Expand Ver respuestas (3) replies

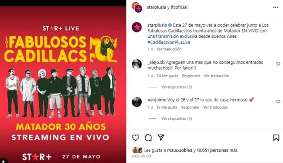coord(177,87)
